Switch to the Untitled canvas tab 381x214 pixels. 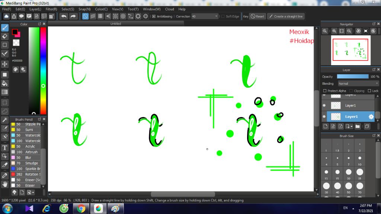[x=116, y=23]
